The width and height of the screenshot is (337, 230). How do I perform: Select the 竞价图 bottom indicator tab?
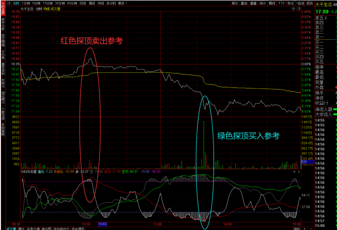click(46, 229)
